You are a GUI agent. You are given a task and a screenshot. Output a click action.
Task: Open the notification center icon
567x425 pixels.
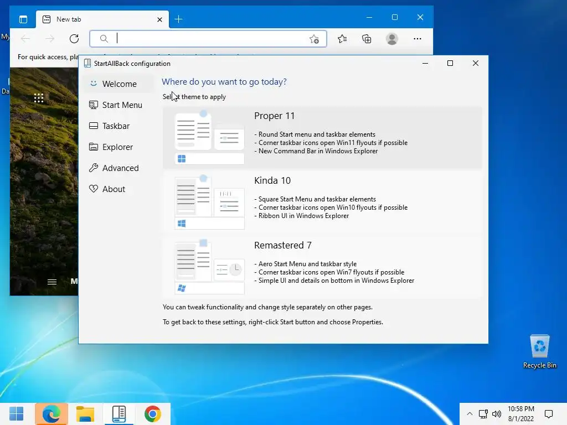click(549, 414)
